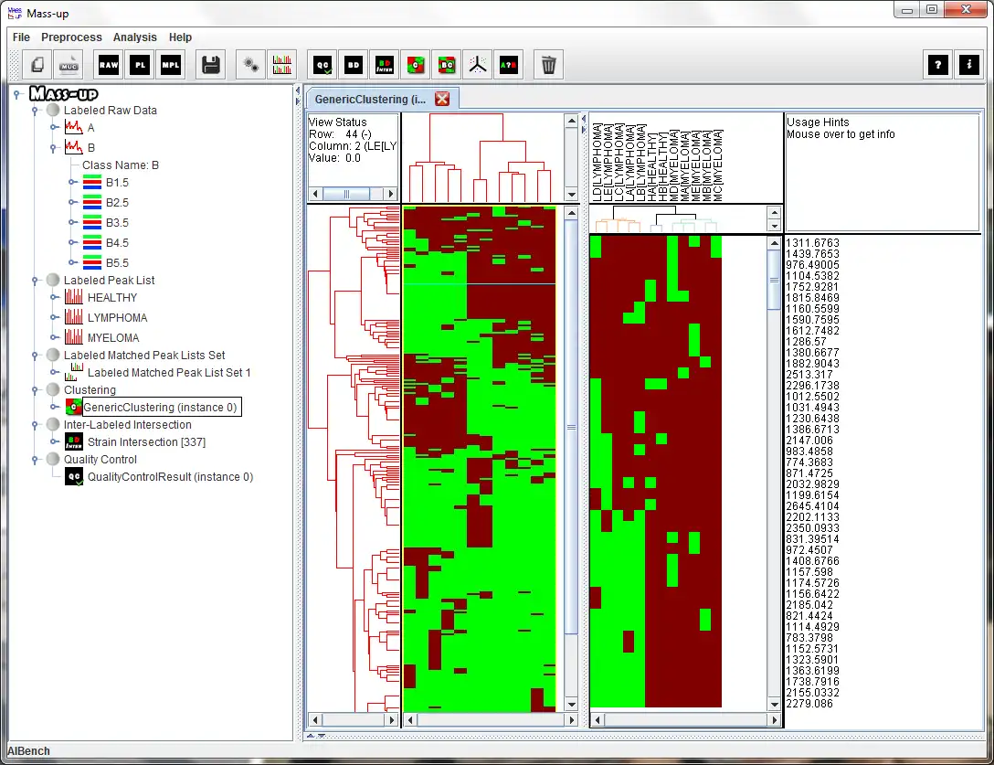Click the three-branch PCA toolbar icon
This screenshot has width=994, height=765.
[x=477, y=65]
